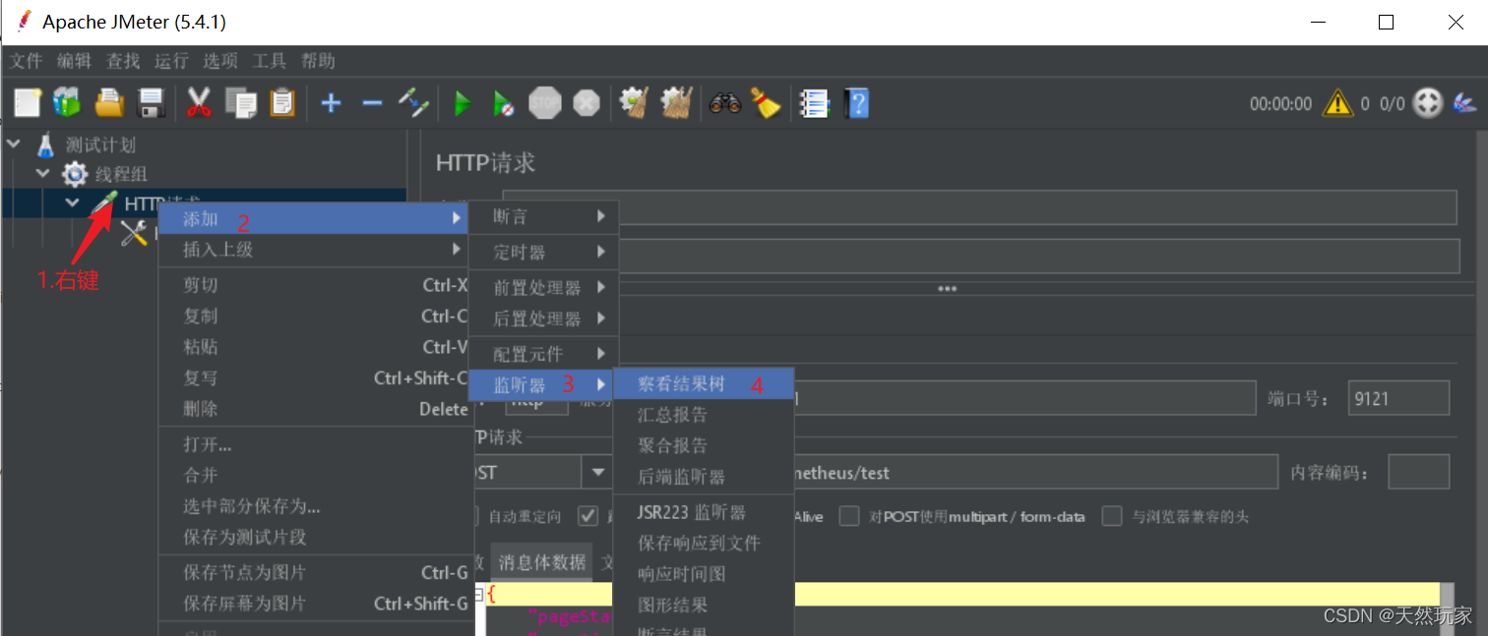Click the New test plan toolbar icon
Image resolution: width=1488 pixels, height=636 pixels.
point(27,102)
